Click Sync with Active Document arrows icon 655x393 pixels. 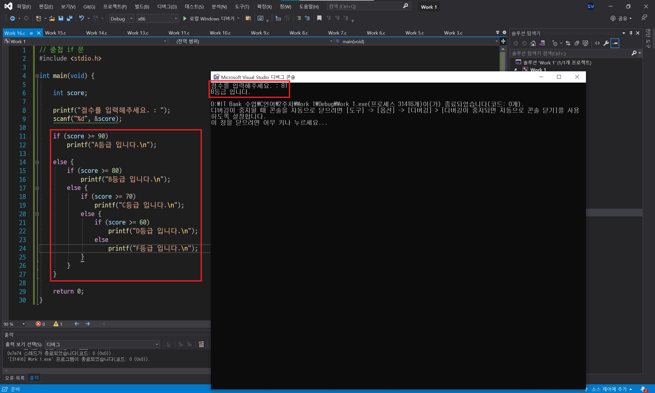(x=568, y=43)
